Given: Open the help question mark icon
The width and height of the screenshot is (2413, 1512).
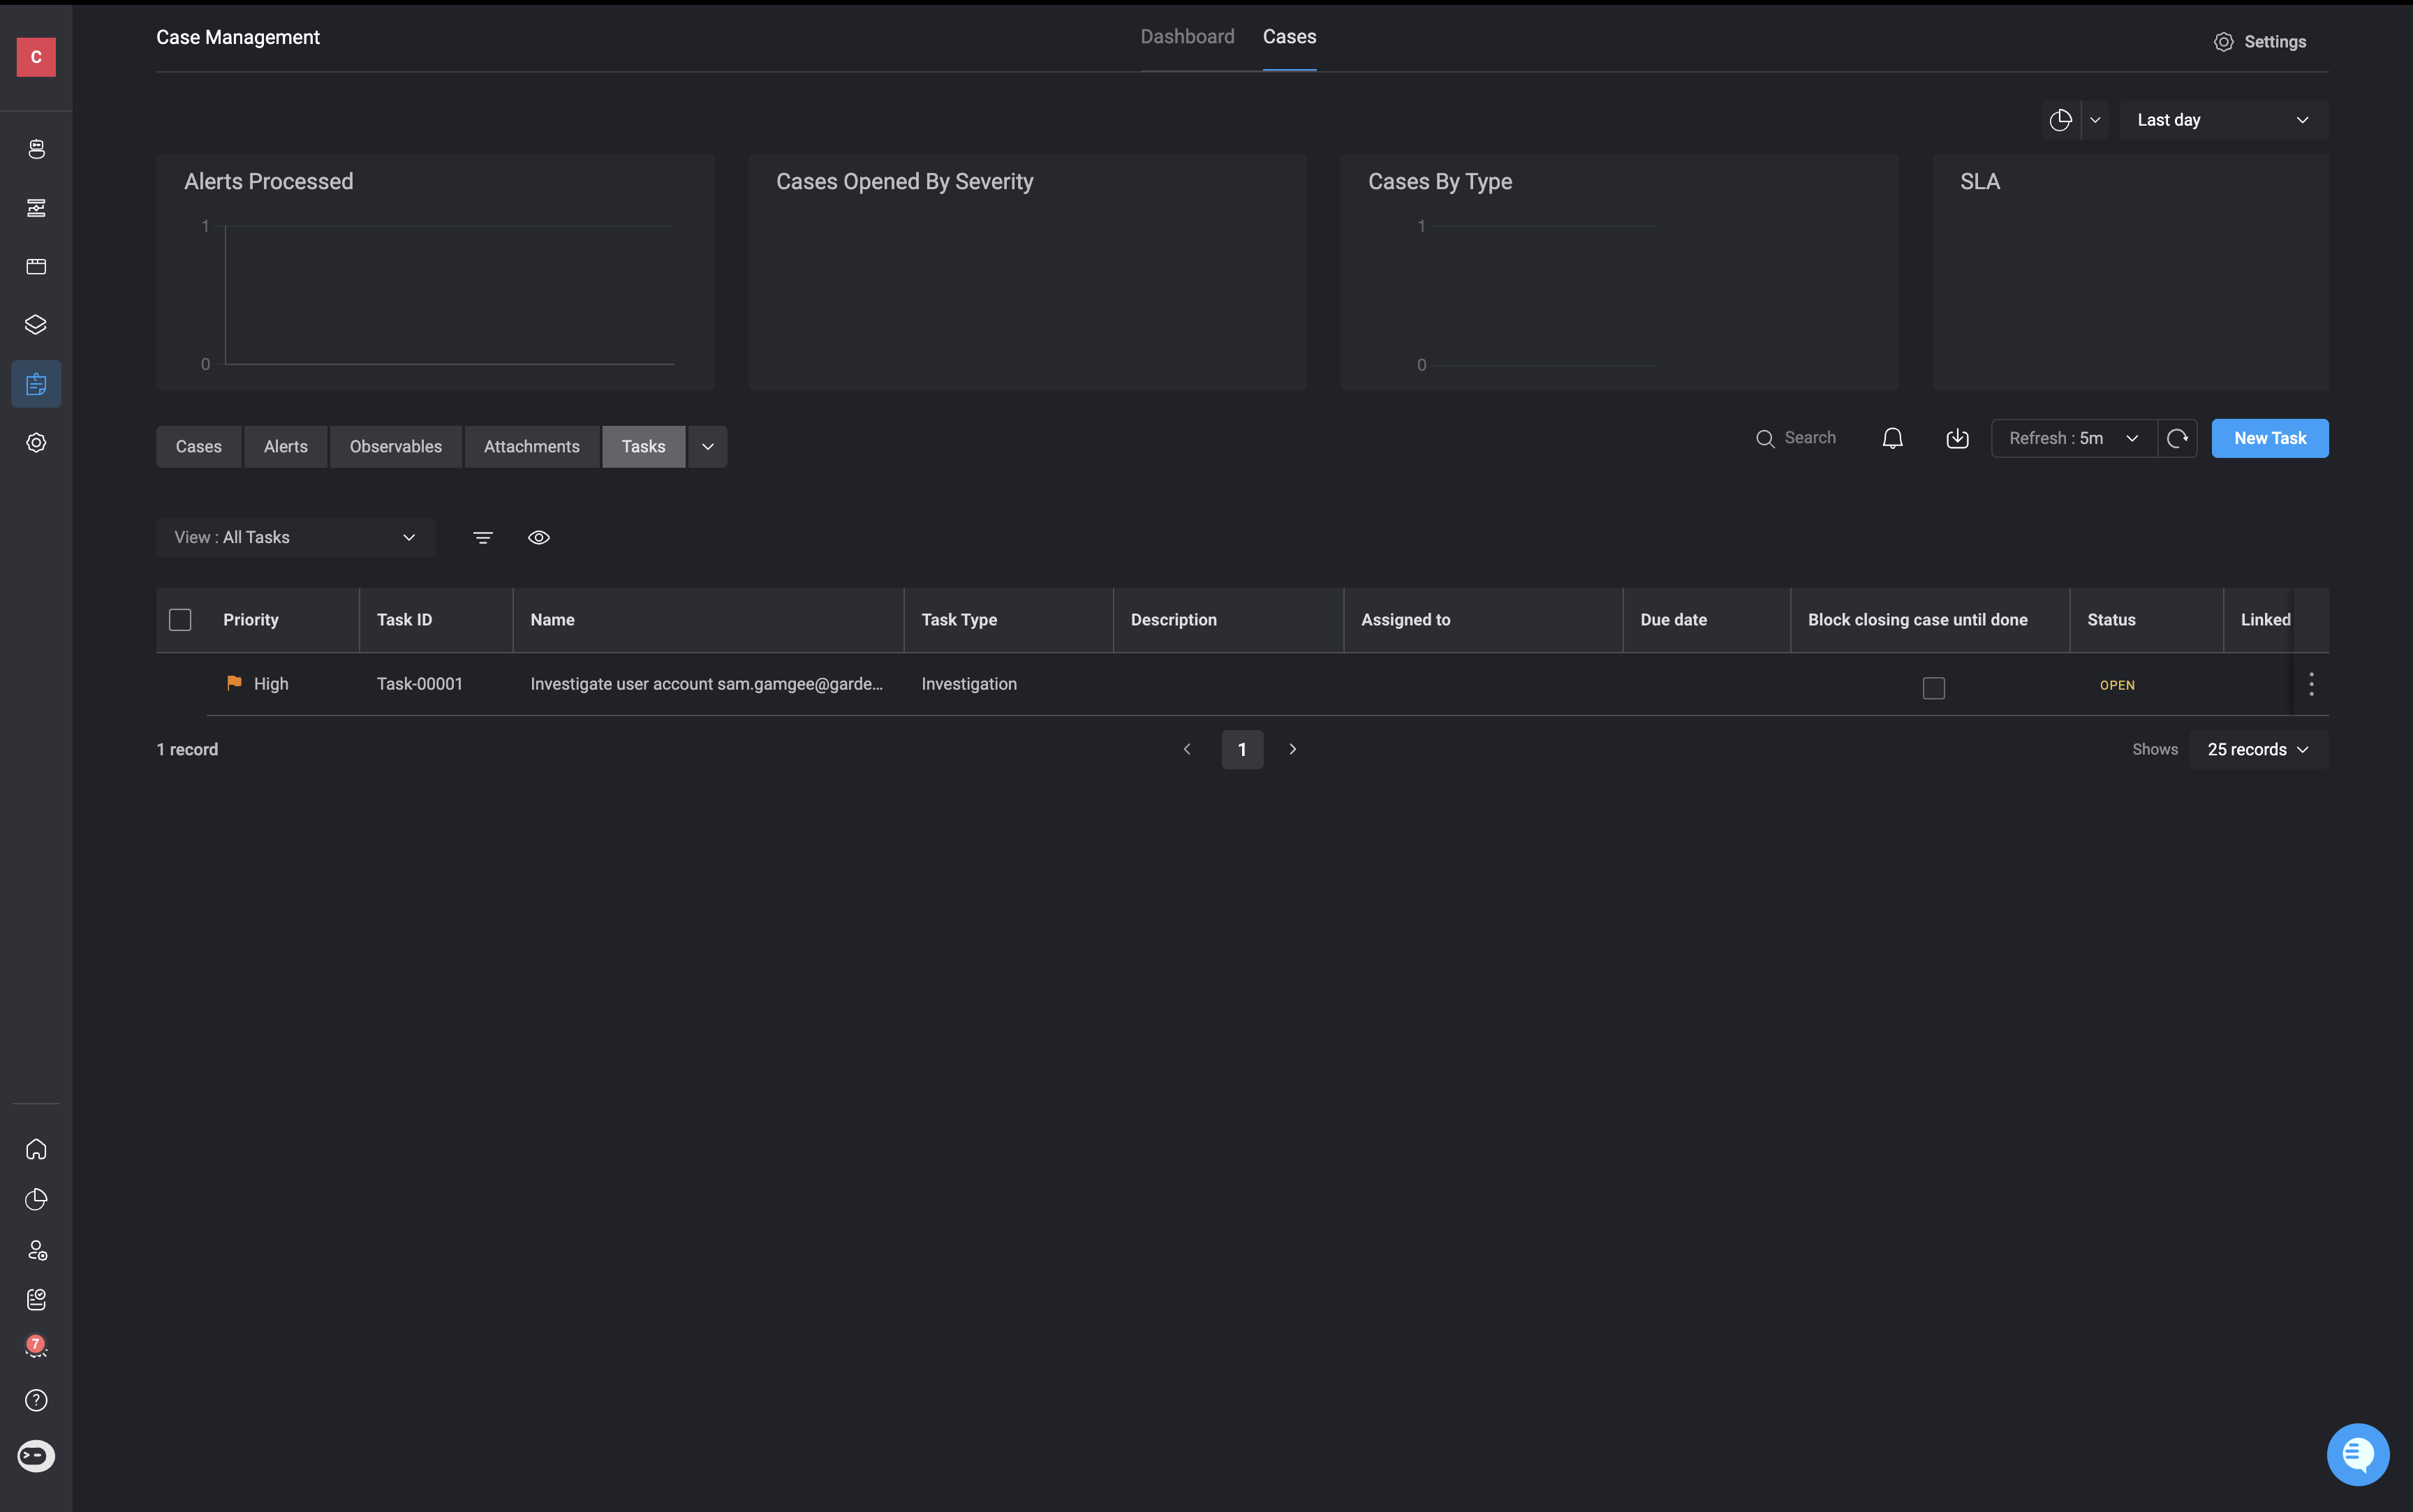Looking at the screenshot, I should click(36, 1400).
